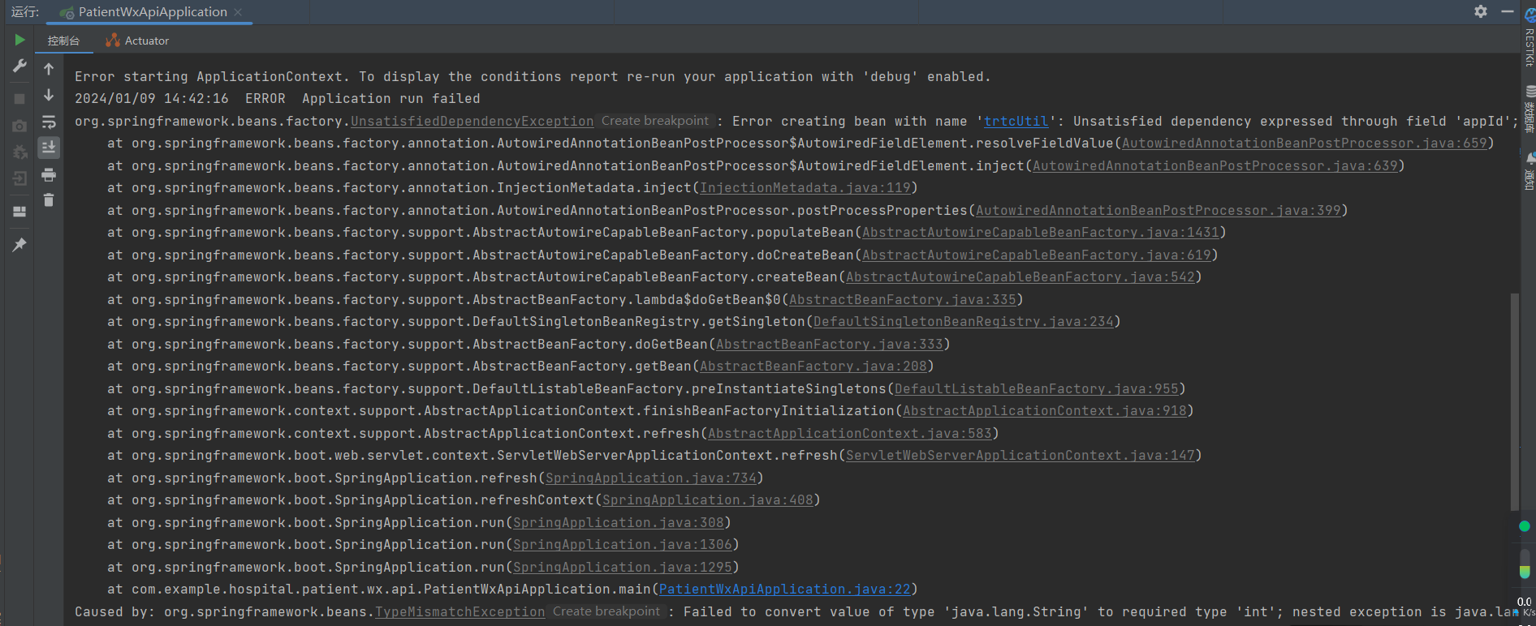Viewport: 1536px width, 626px height.
Task: Open AbstractBeanFactory.java:208 link
Action: coord(813,366)
